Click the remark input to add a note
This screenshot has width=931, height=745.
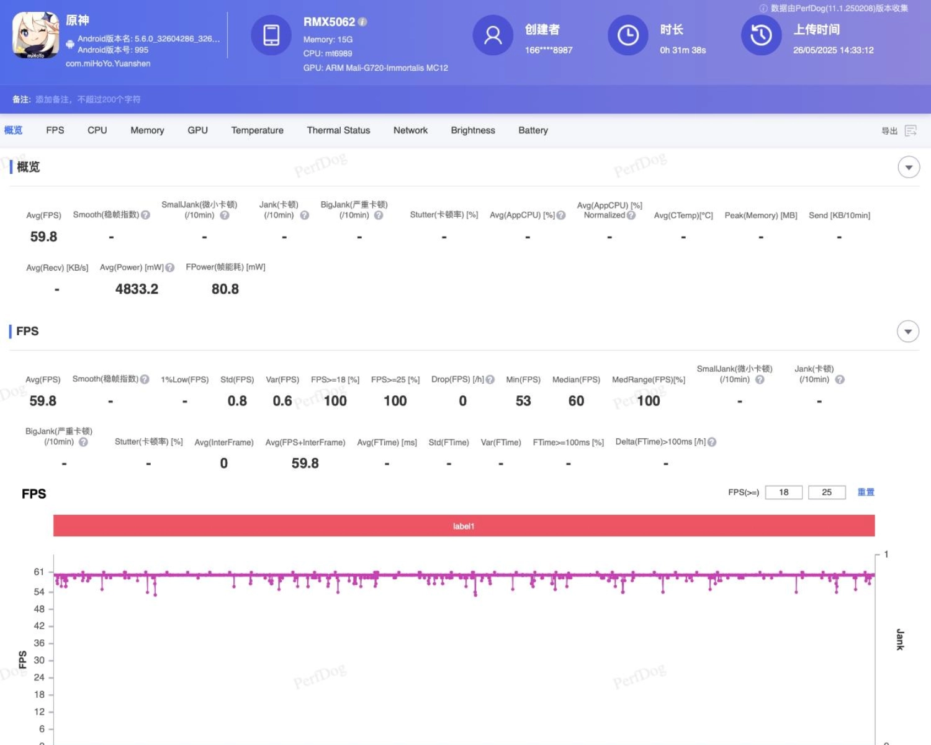click(88, 99)
